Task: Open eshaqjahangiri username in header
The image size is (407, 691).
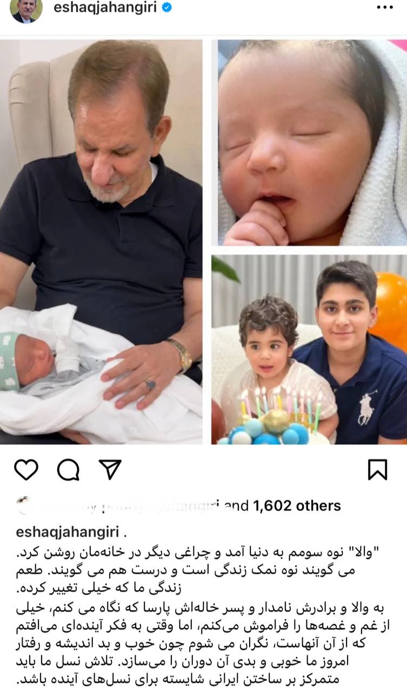Action: tap(106, 8)
